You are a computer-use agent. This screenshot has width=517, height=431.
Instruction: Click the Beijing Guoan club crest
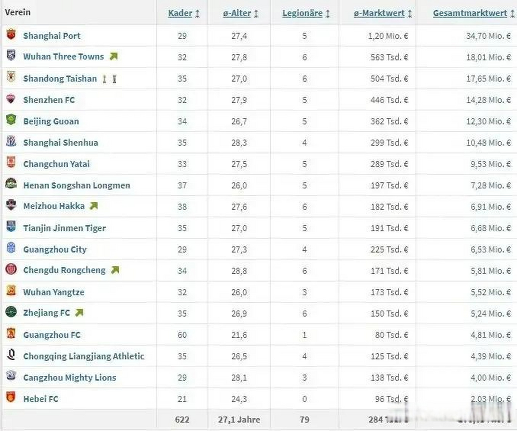point(11,120)
